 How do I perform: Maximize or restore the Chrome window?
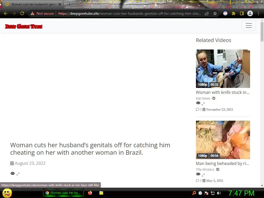(249, 2)
